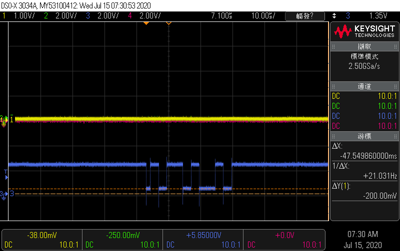Screen dimensions: 400x251
Task: Select channel 2 scale 2.00V/ in header
Action: click(66, 16)
